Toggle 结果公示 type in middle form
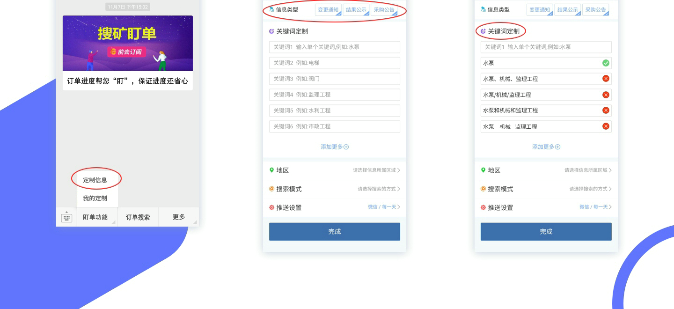 click(356, 10)
